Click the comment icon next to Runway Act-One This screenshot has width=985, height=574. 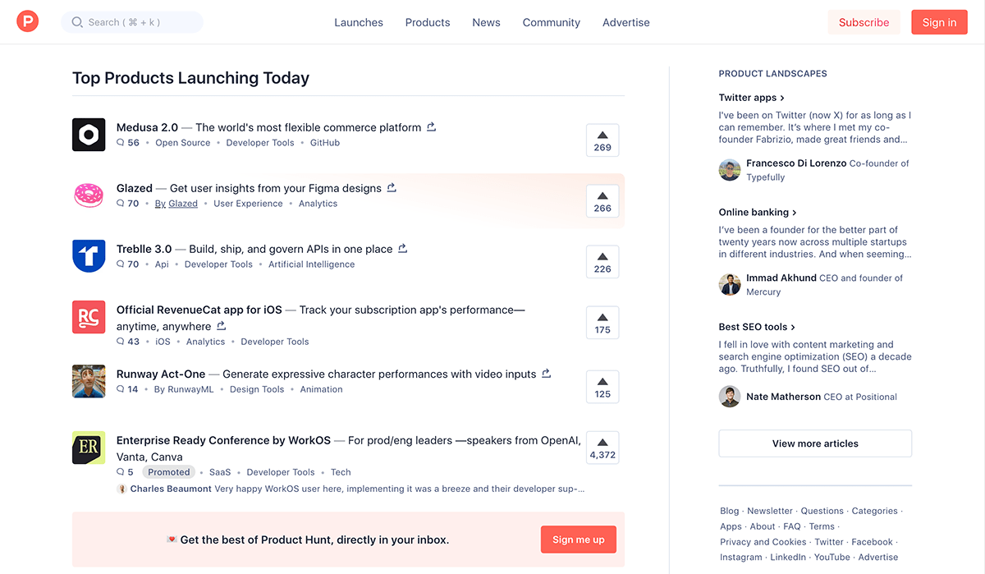coord(121,389)
